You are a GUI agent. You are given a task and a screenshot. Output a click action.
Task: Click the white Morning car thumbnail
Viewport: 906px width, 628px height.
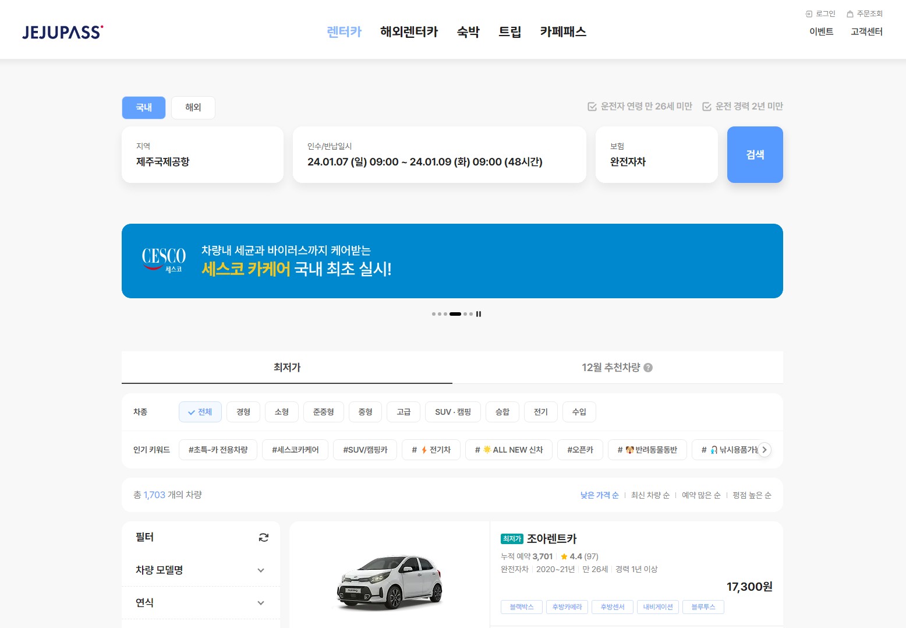point(390,583)
